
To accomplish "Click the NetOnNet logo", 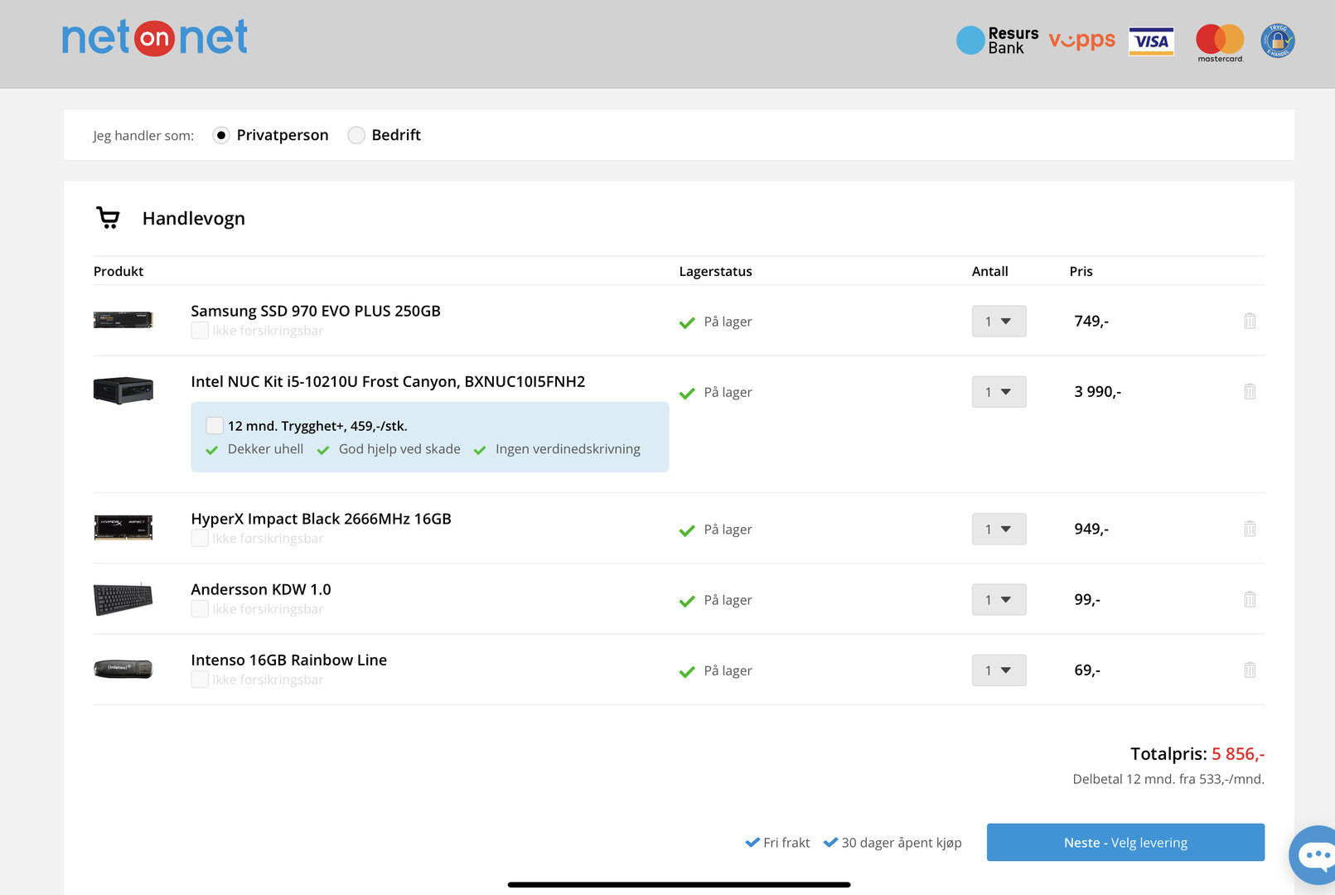I will (x=155, y=38).
